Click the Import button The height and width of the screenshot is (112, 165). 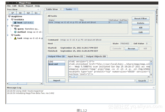tap(57, 80)
